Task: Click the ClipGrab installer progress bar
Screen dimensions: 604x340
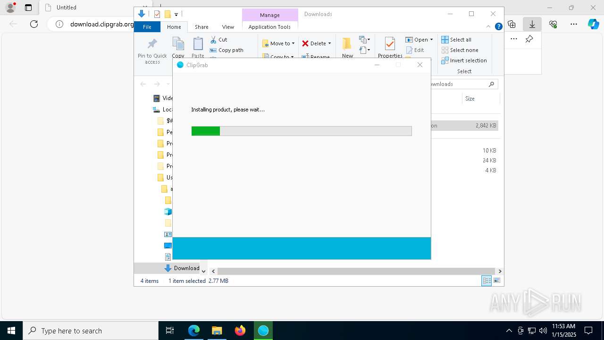Action: point(302,131)
